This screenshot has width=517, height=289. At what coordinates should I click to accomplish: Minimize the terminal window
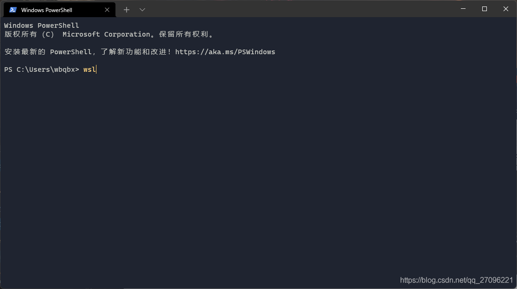[x=463, y=9]
